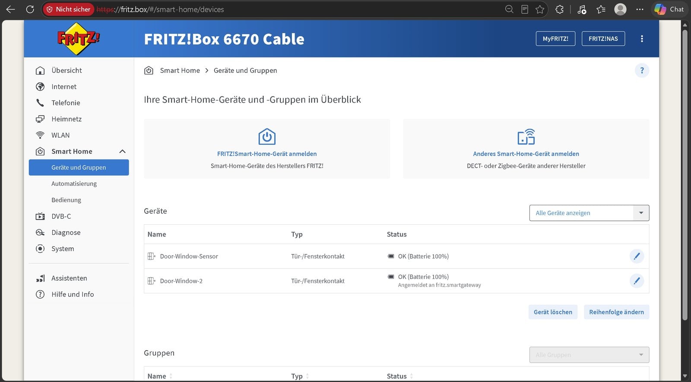Click the Internet globe icon
The width and height of the screenshot is (691, 382).
[40, 87]
